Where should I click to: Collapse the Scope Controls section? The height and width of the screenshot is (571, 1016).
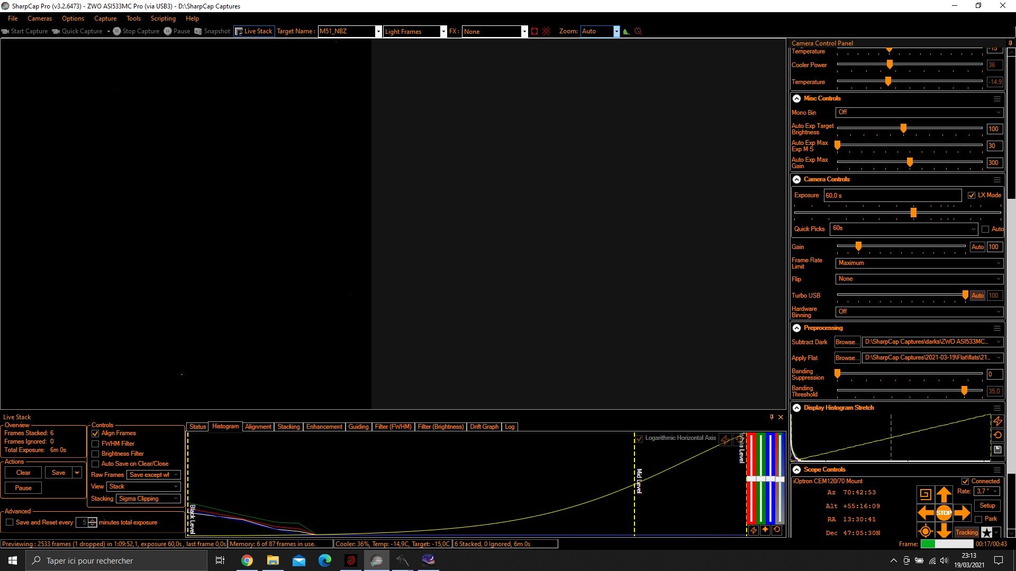pos(796,469)
